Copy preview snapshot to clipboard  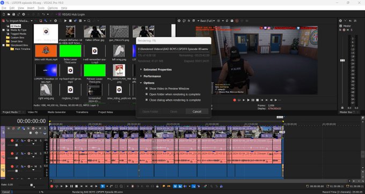pyautogui.click(x=227, y=21)
